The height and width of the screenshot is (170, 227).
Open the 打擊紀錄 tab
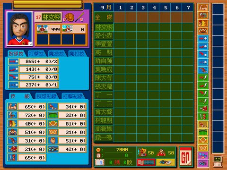pyautogui.click(x=73, y=96)
